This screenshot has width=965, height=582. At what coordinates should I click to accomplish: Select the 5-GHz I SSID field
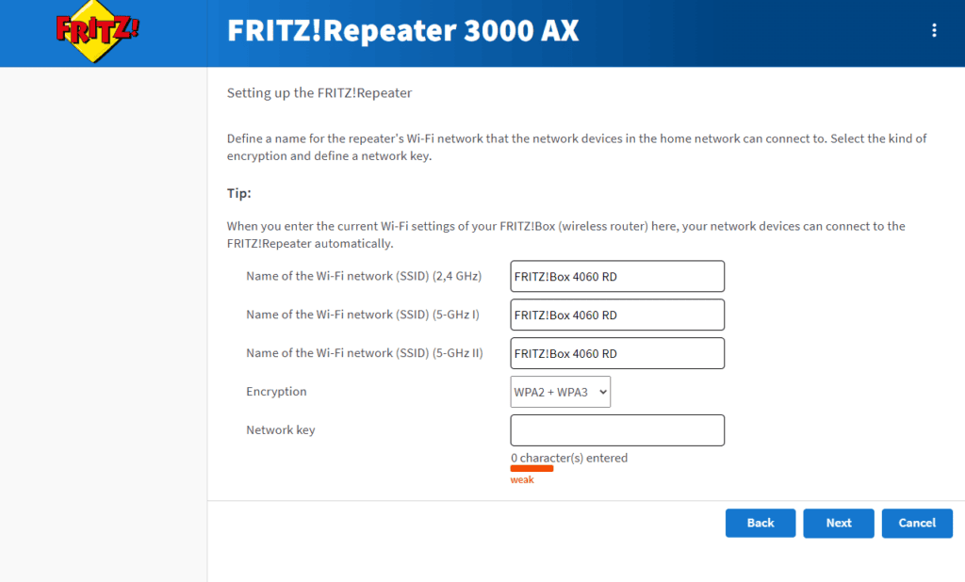tap(617, 315)
